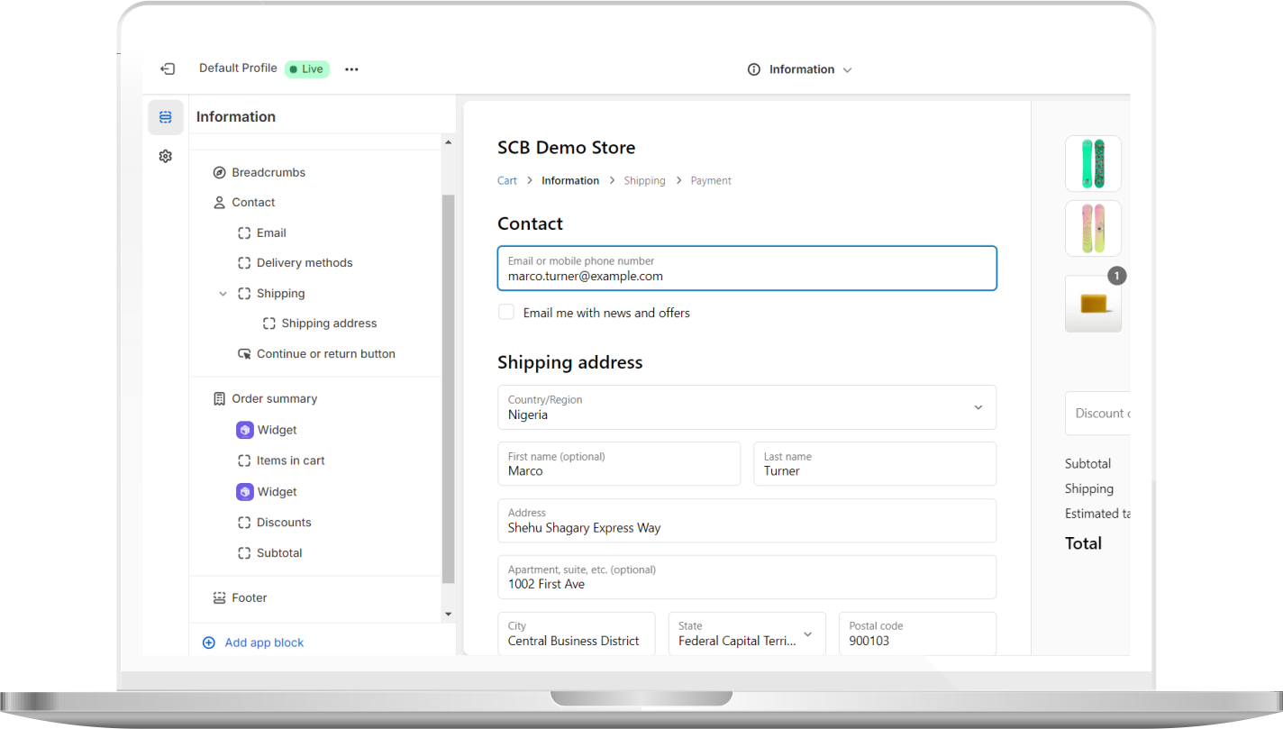This screenshot has width=1283, height=729.
Task: Enable 'Email me with news and offers'
Action: coord(506,312)
